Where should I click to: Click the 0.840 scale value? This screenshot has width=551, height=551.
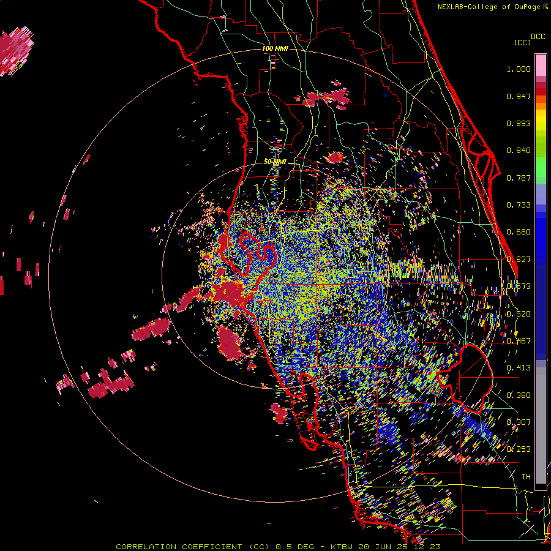519,151
